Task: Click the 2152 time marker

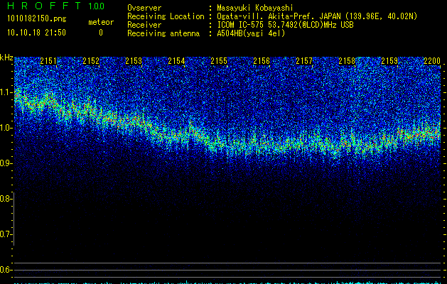Action: pyautogui.click(x=91, y=61)
